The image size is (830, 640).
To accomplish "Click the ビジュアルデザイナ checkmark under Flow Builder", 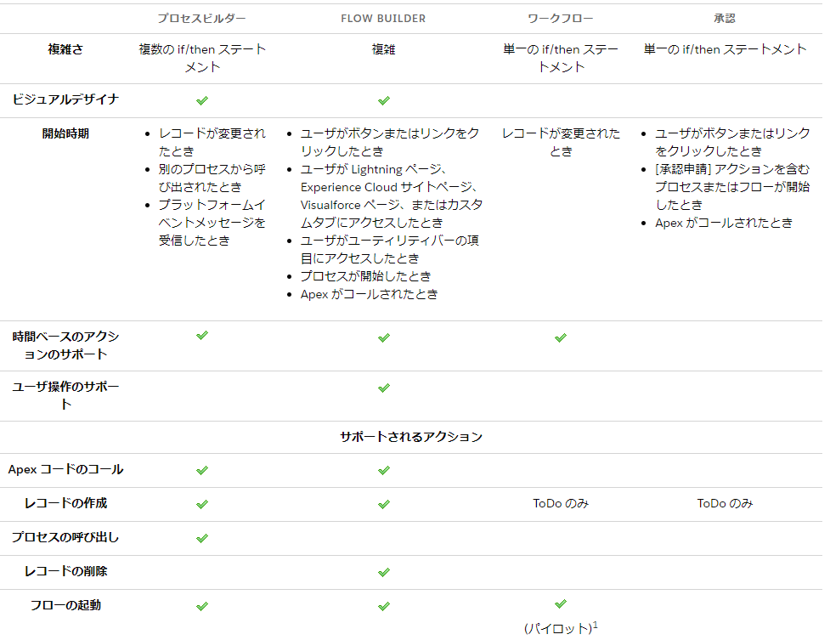I will point(384,100).
